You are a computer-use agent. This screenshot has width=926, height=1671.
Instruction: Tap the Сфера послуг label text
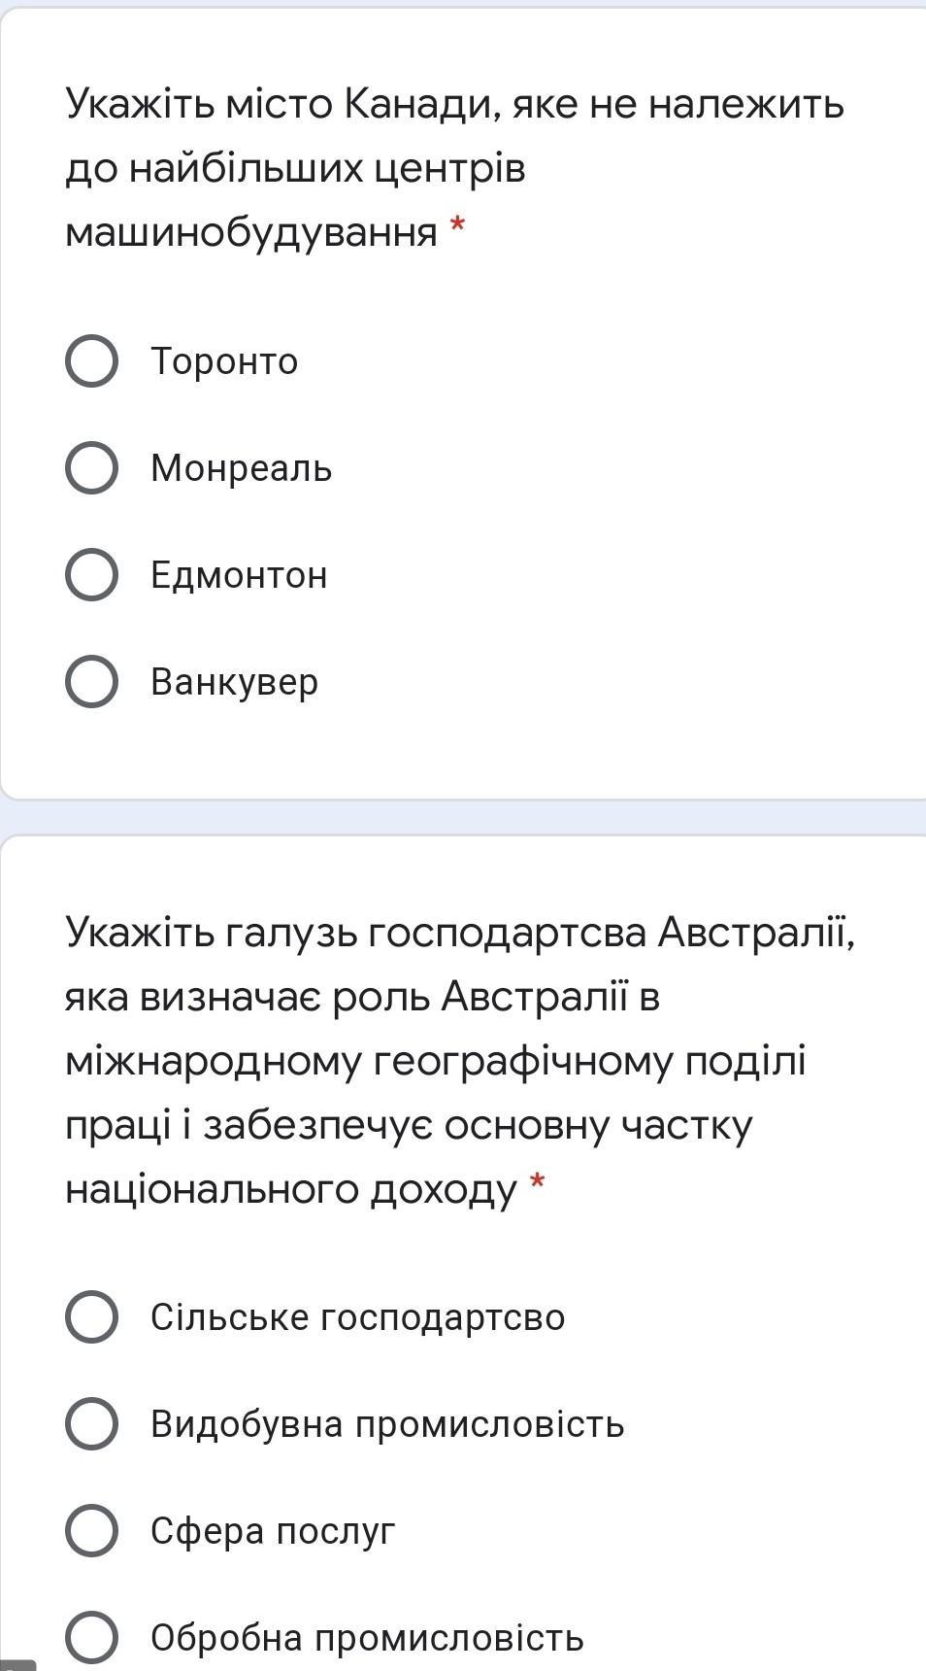click(273, 1531)
